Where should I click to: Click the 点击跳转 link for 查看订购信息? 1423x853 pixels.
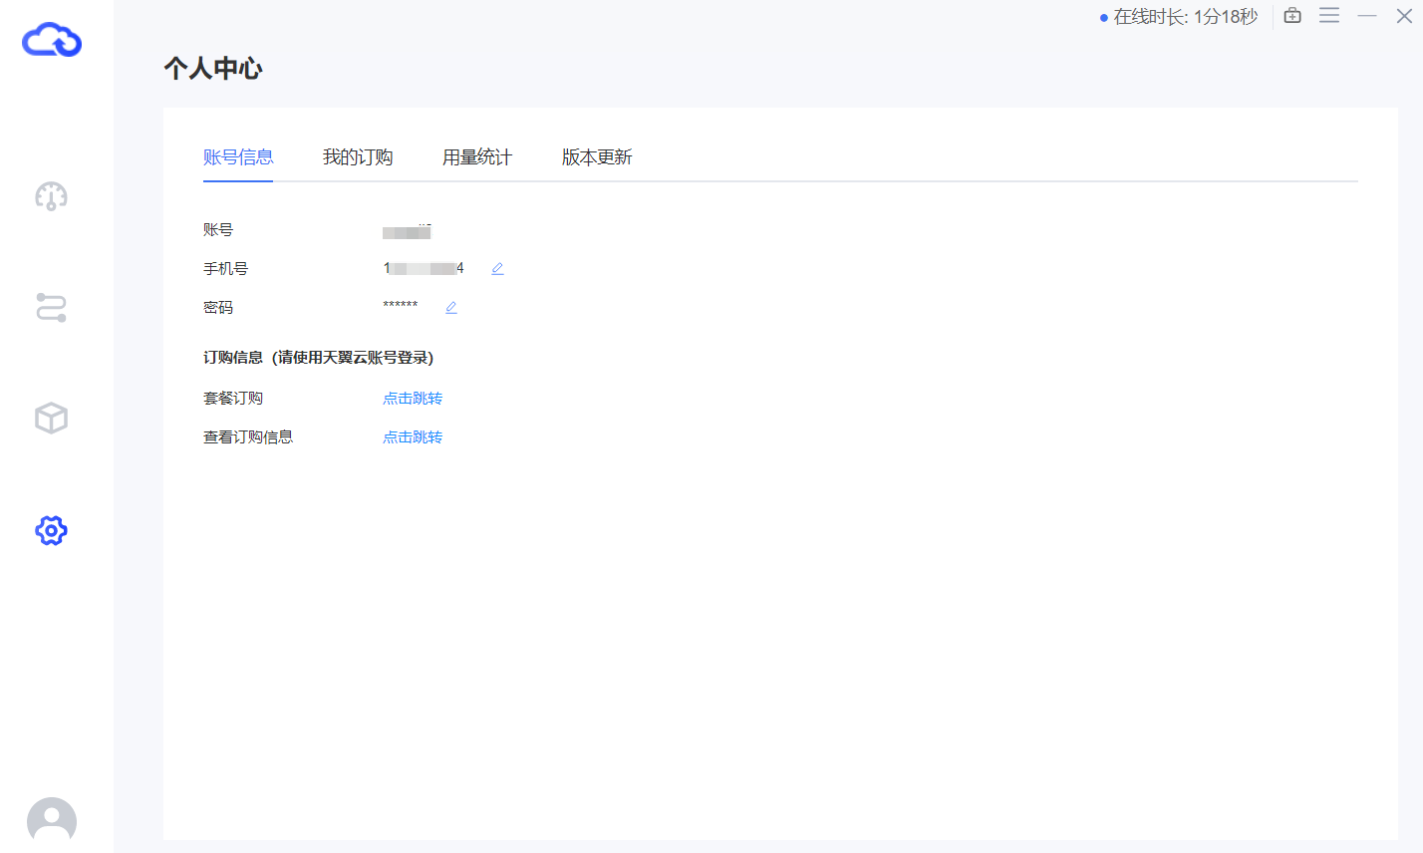click(x=413, y=437)
